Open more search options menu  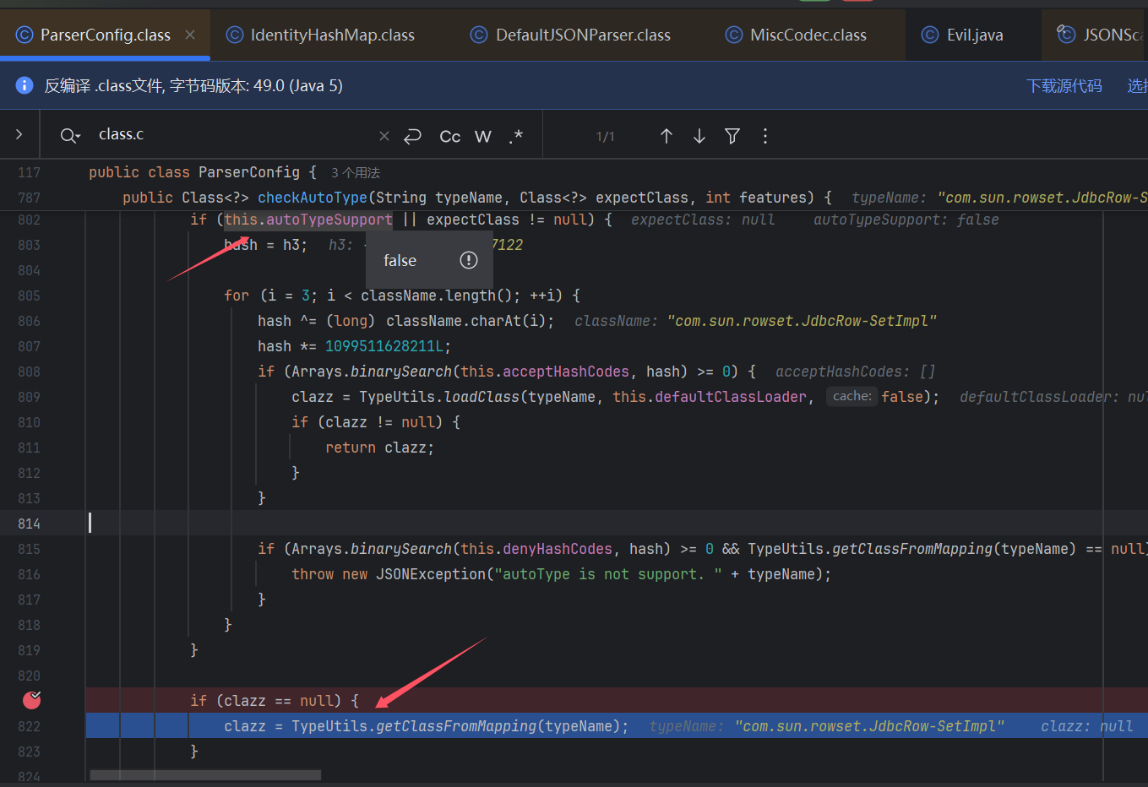coord(765,136)
